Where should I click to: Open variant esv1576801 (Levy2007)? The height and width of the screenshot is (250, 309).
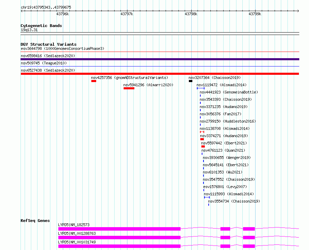(x=225, y=187)
